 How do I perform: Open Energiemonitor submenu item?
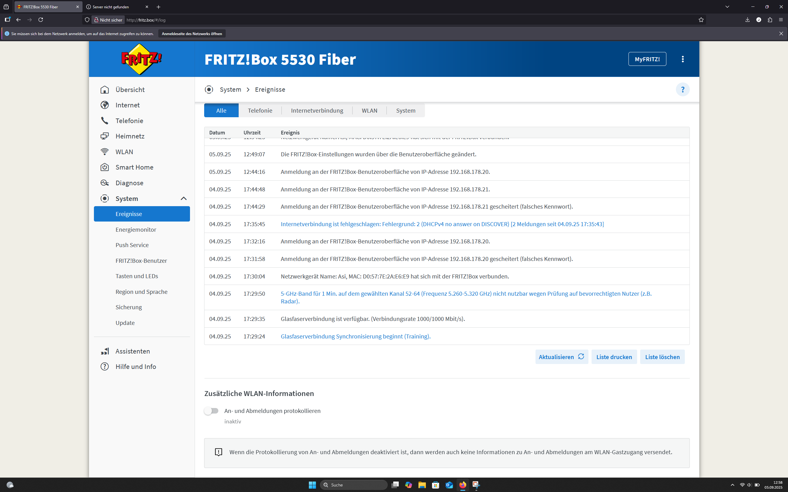142,230
